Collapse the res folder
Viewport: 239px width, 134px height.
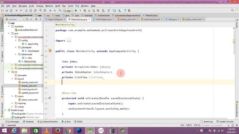[9, 72]
